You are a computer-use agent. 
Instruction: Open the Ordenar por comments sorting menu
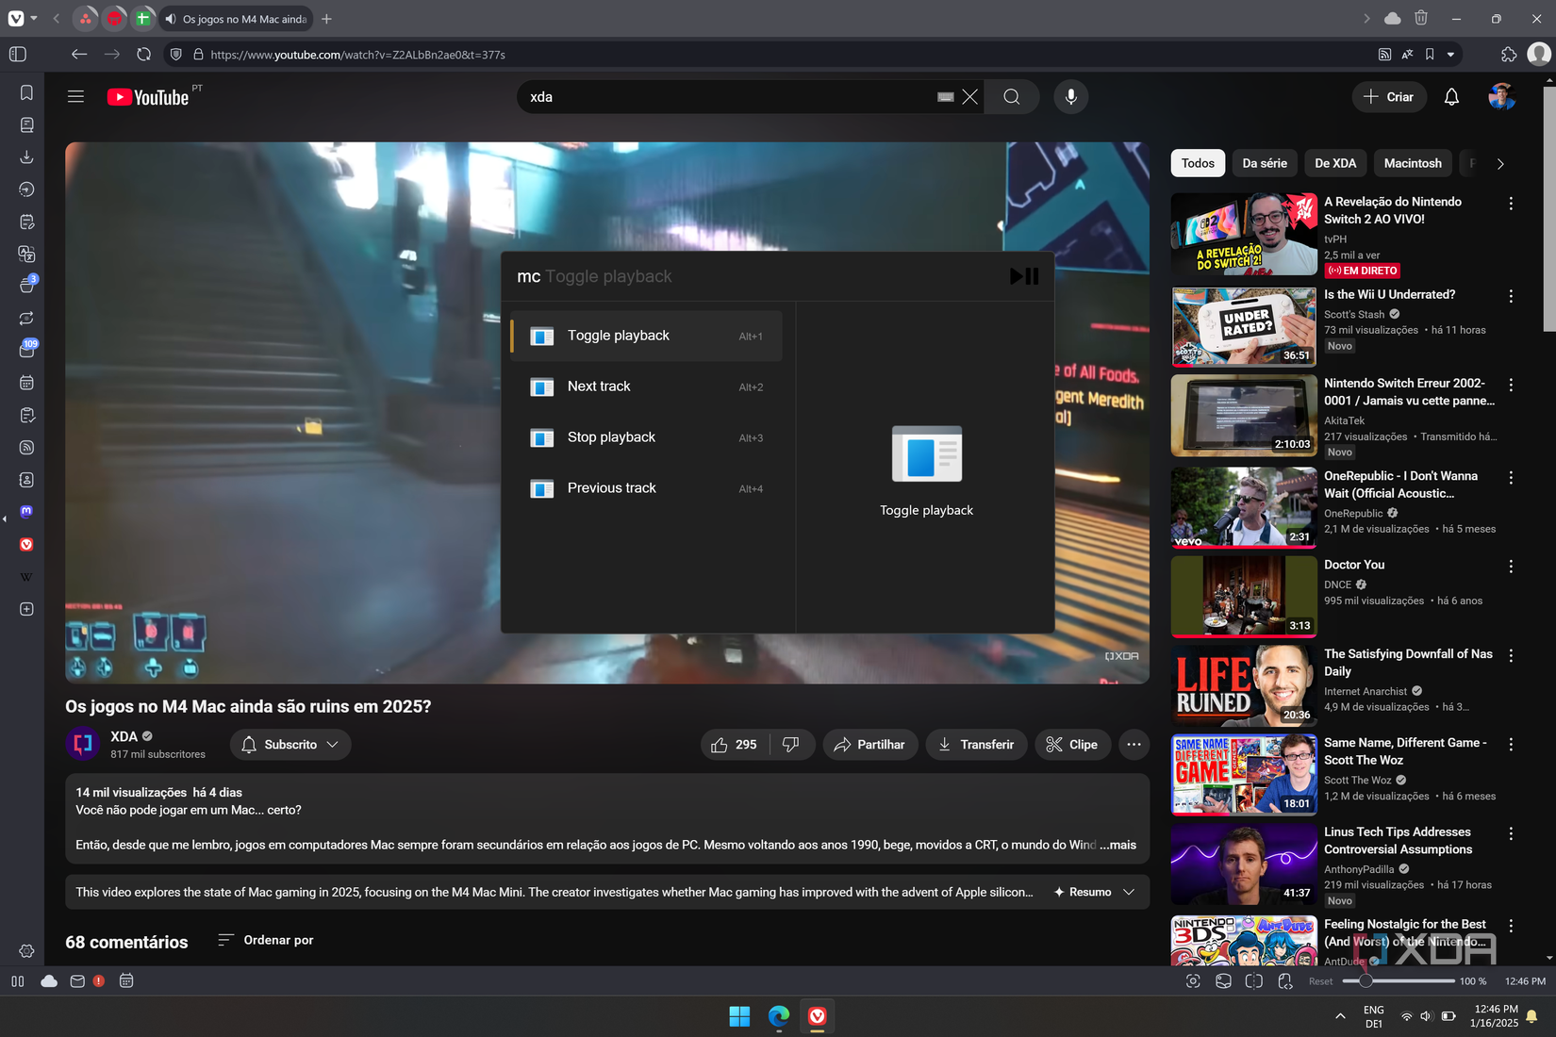(x=265, y=940)
